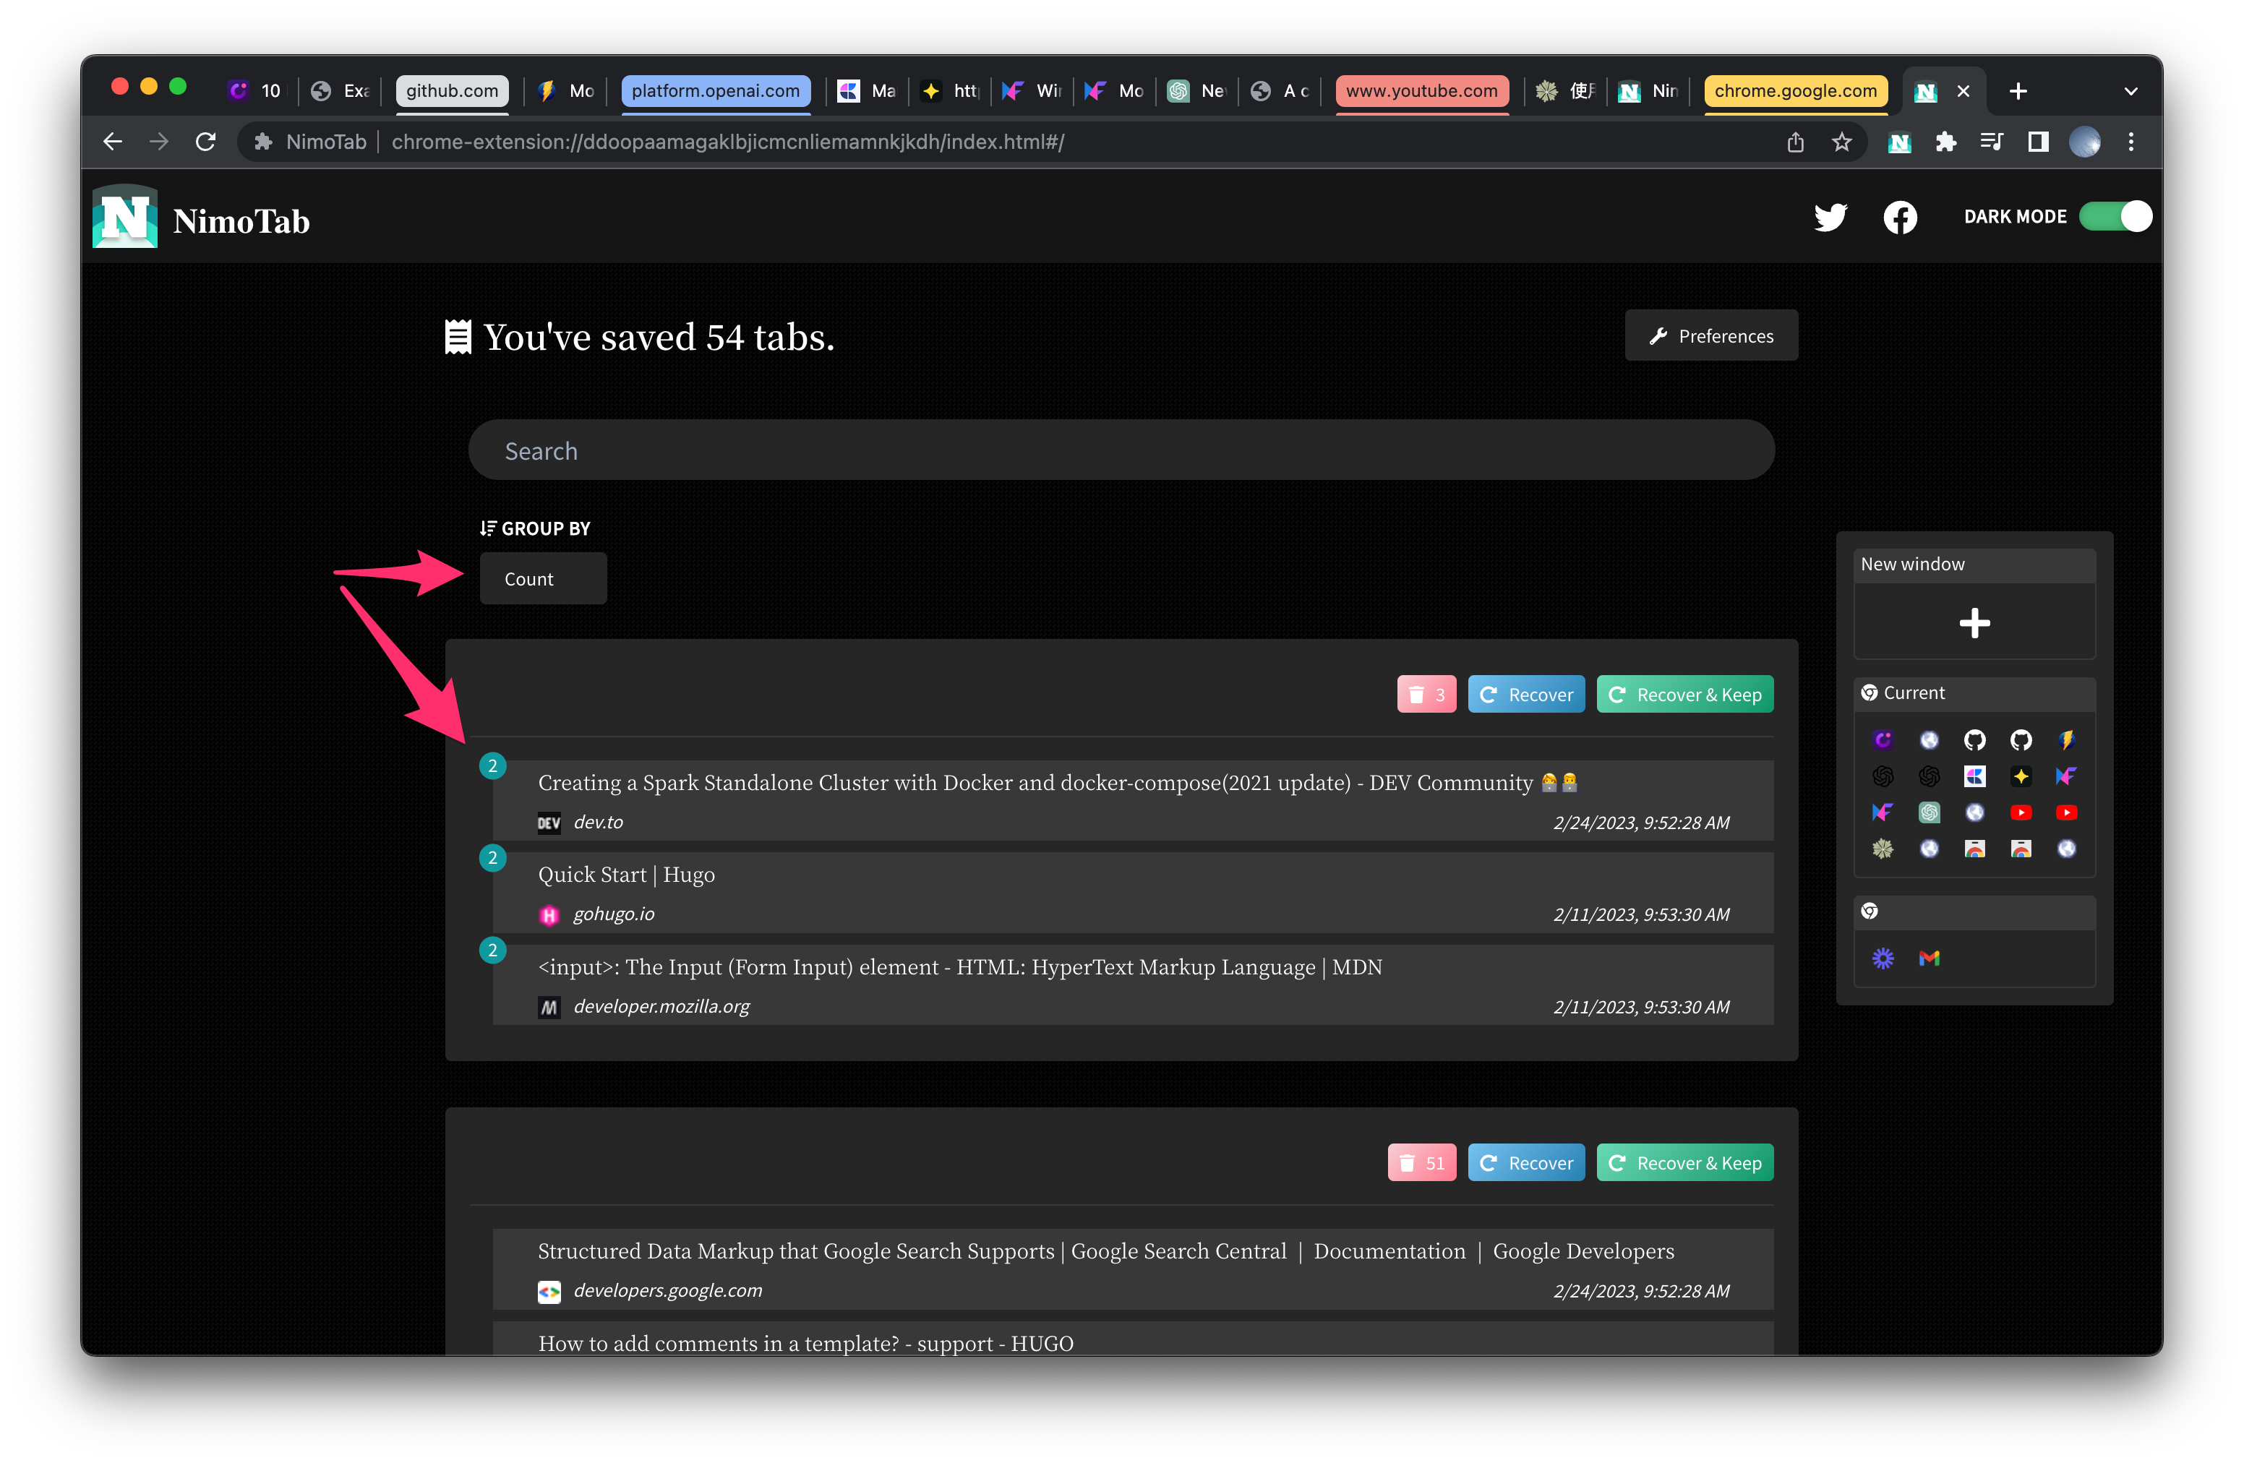Click the chrome-extension URL in address bar

[x=728, y=142]
